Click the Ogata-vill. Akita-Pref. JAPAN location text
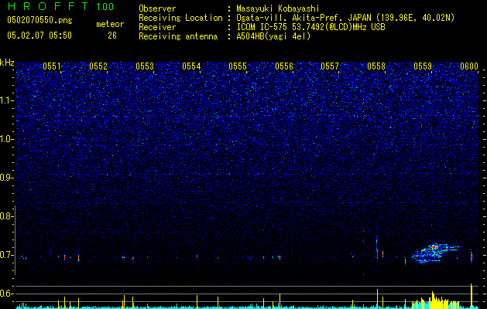The image size is (487, 309). tap(345, 18)
